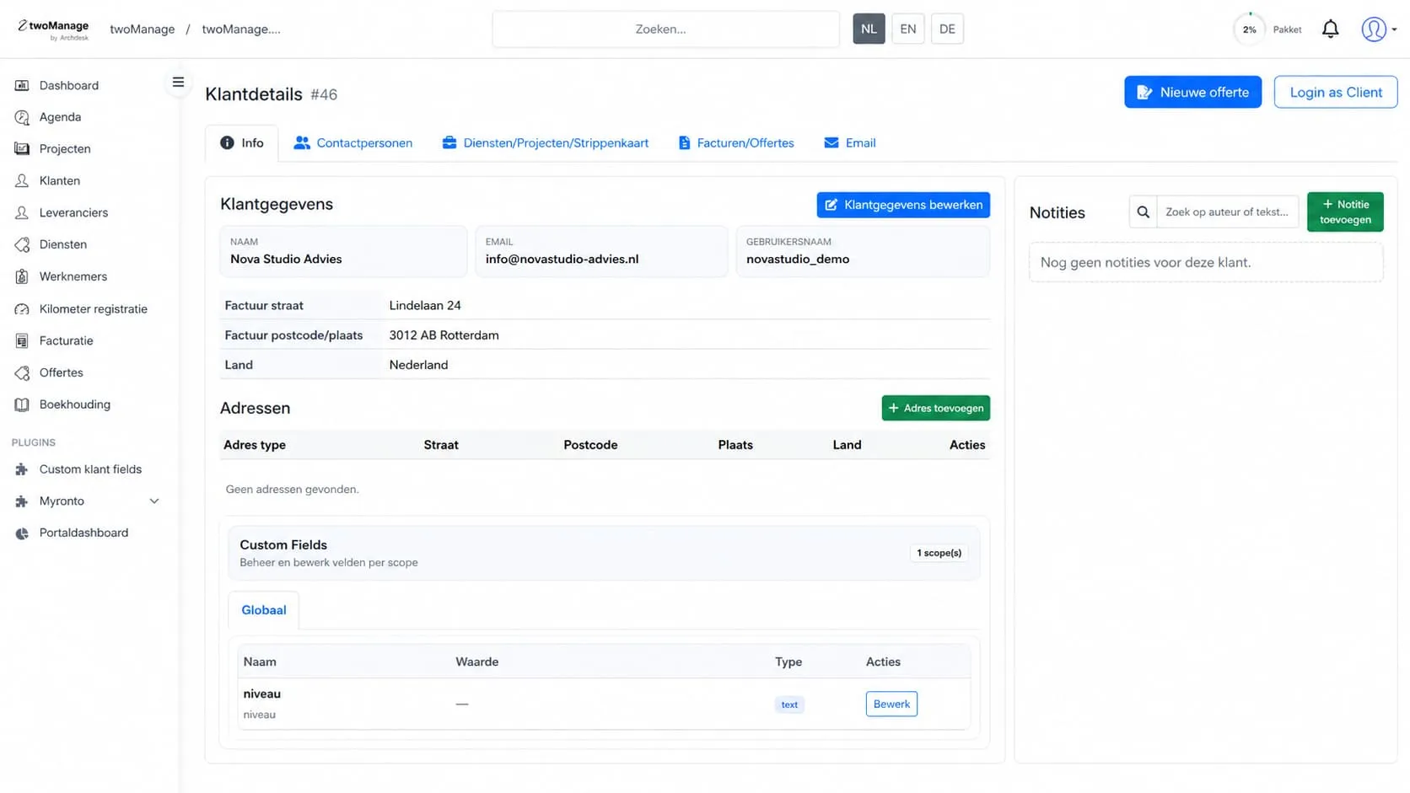Open the Contactpersonen tab
This screenshot has width=1410, height=793.
(353, 143)
